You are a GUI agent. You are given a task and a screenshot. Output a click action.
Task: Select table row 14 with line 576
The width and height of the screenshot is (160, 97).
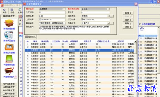80,83
